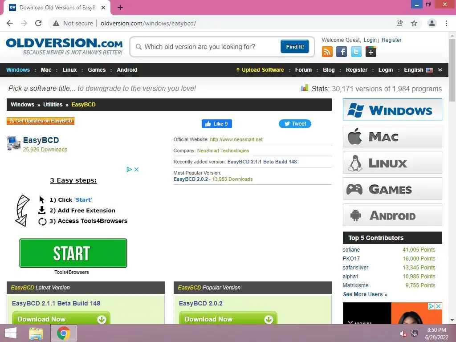Screen dimensions: 456x342
Task: Select the Mac nav menu item
Action: [46, 70]
